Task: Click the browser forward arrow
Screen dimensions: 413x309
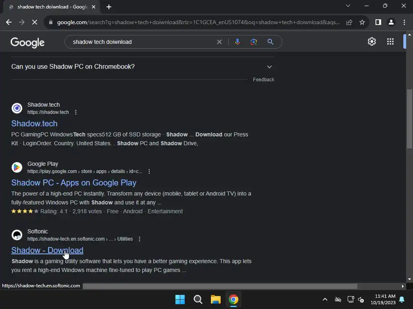Action: tap(22, 23)
